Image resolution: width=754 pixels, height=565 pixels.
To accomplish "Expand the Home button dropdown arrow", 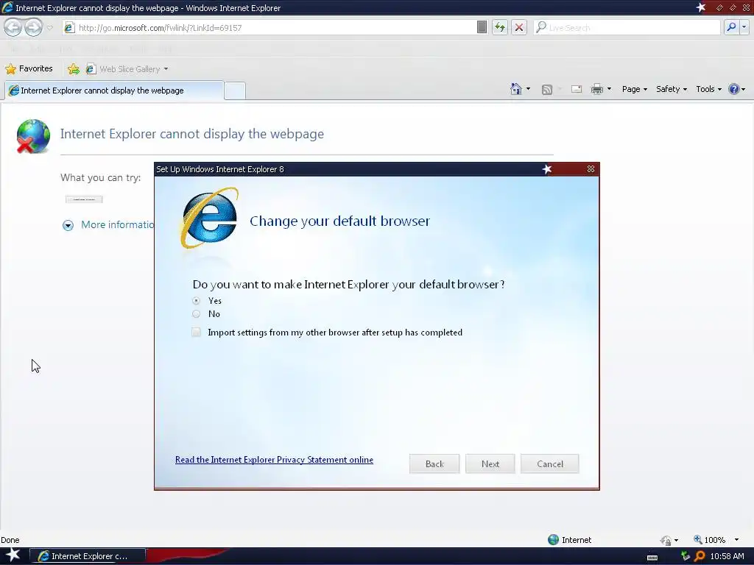I will pyautogui.click(x=528, y=89).
